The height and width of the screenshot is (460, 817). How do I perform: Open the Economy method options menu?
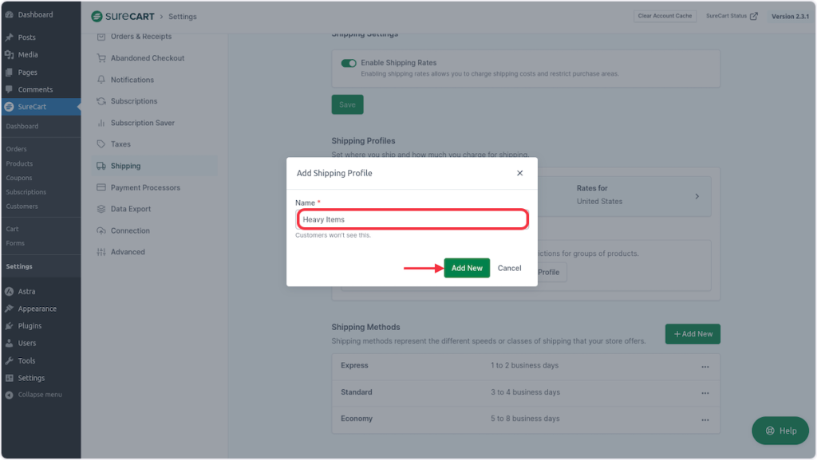click(x=705, y=419)
